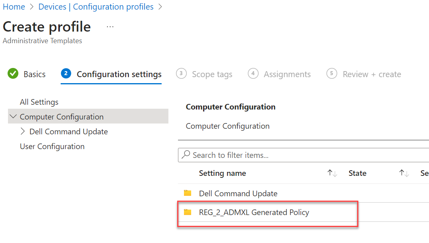Sort by the Setting name column header
429x243 pixels.
tap(222, 173)
